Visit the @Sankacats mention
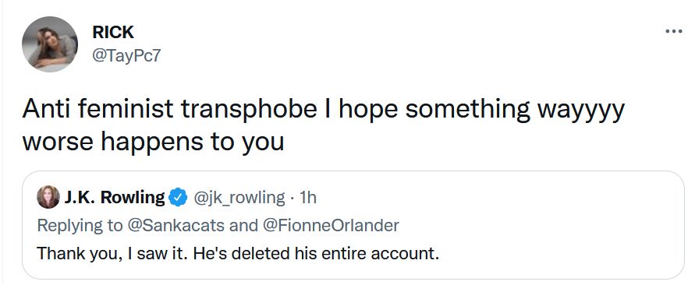The height and width of the screenshot is (285, 695). tap(176, 225)
